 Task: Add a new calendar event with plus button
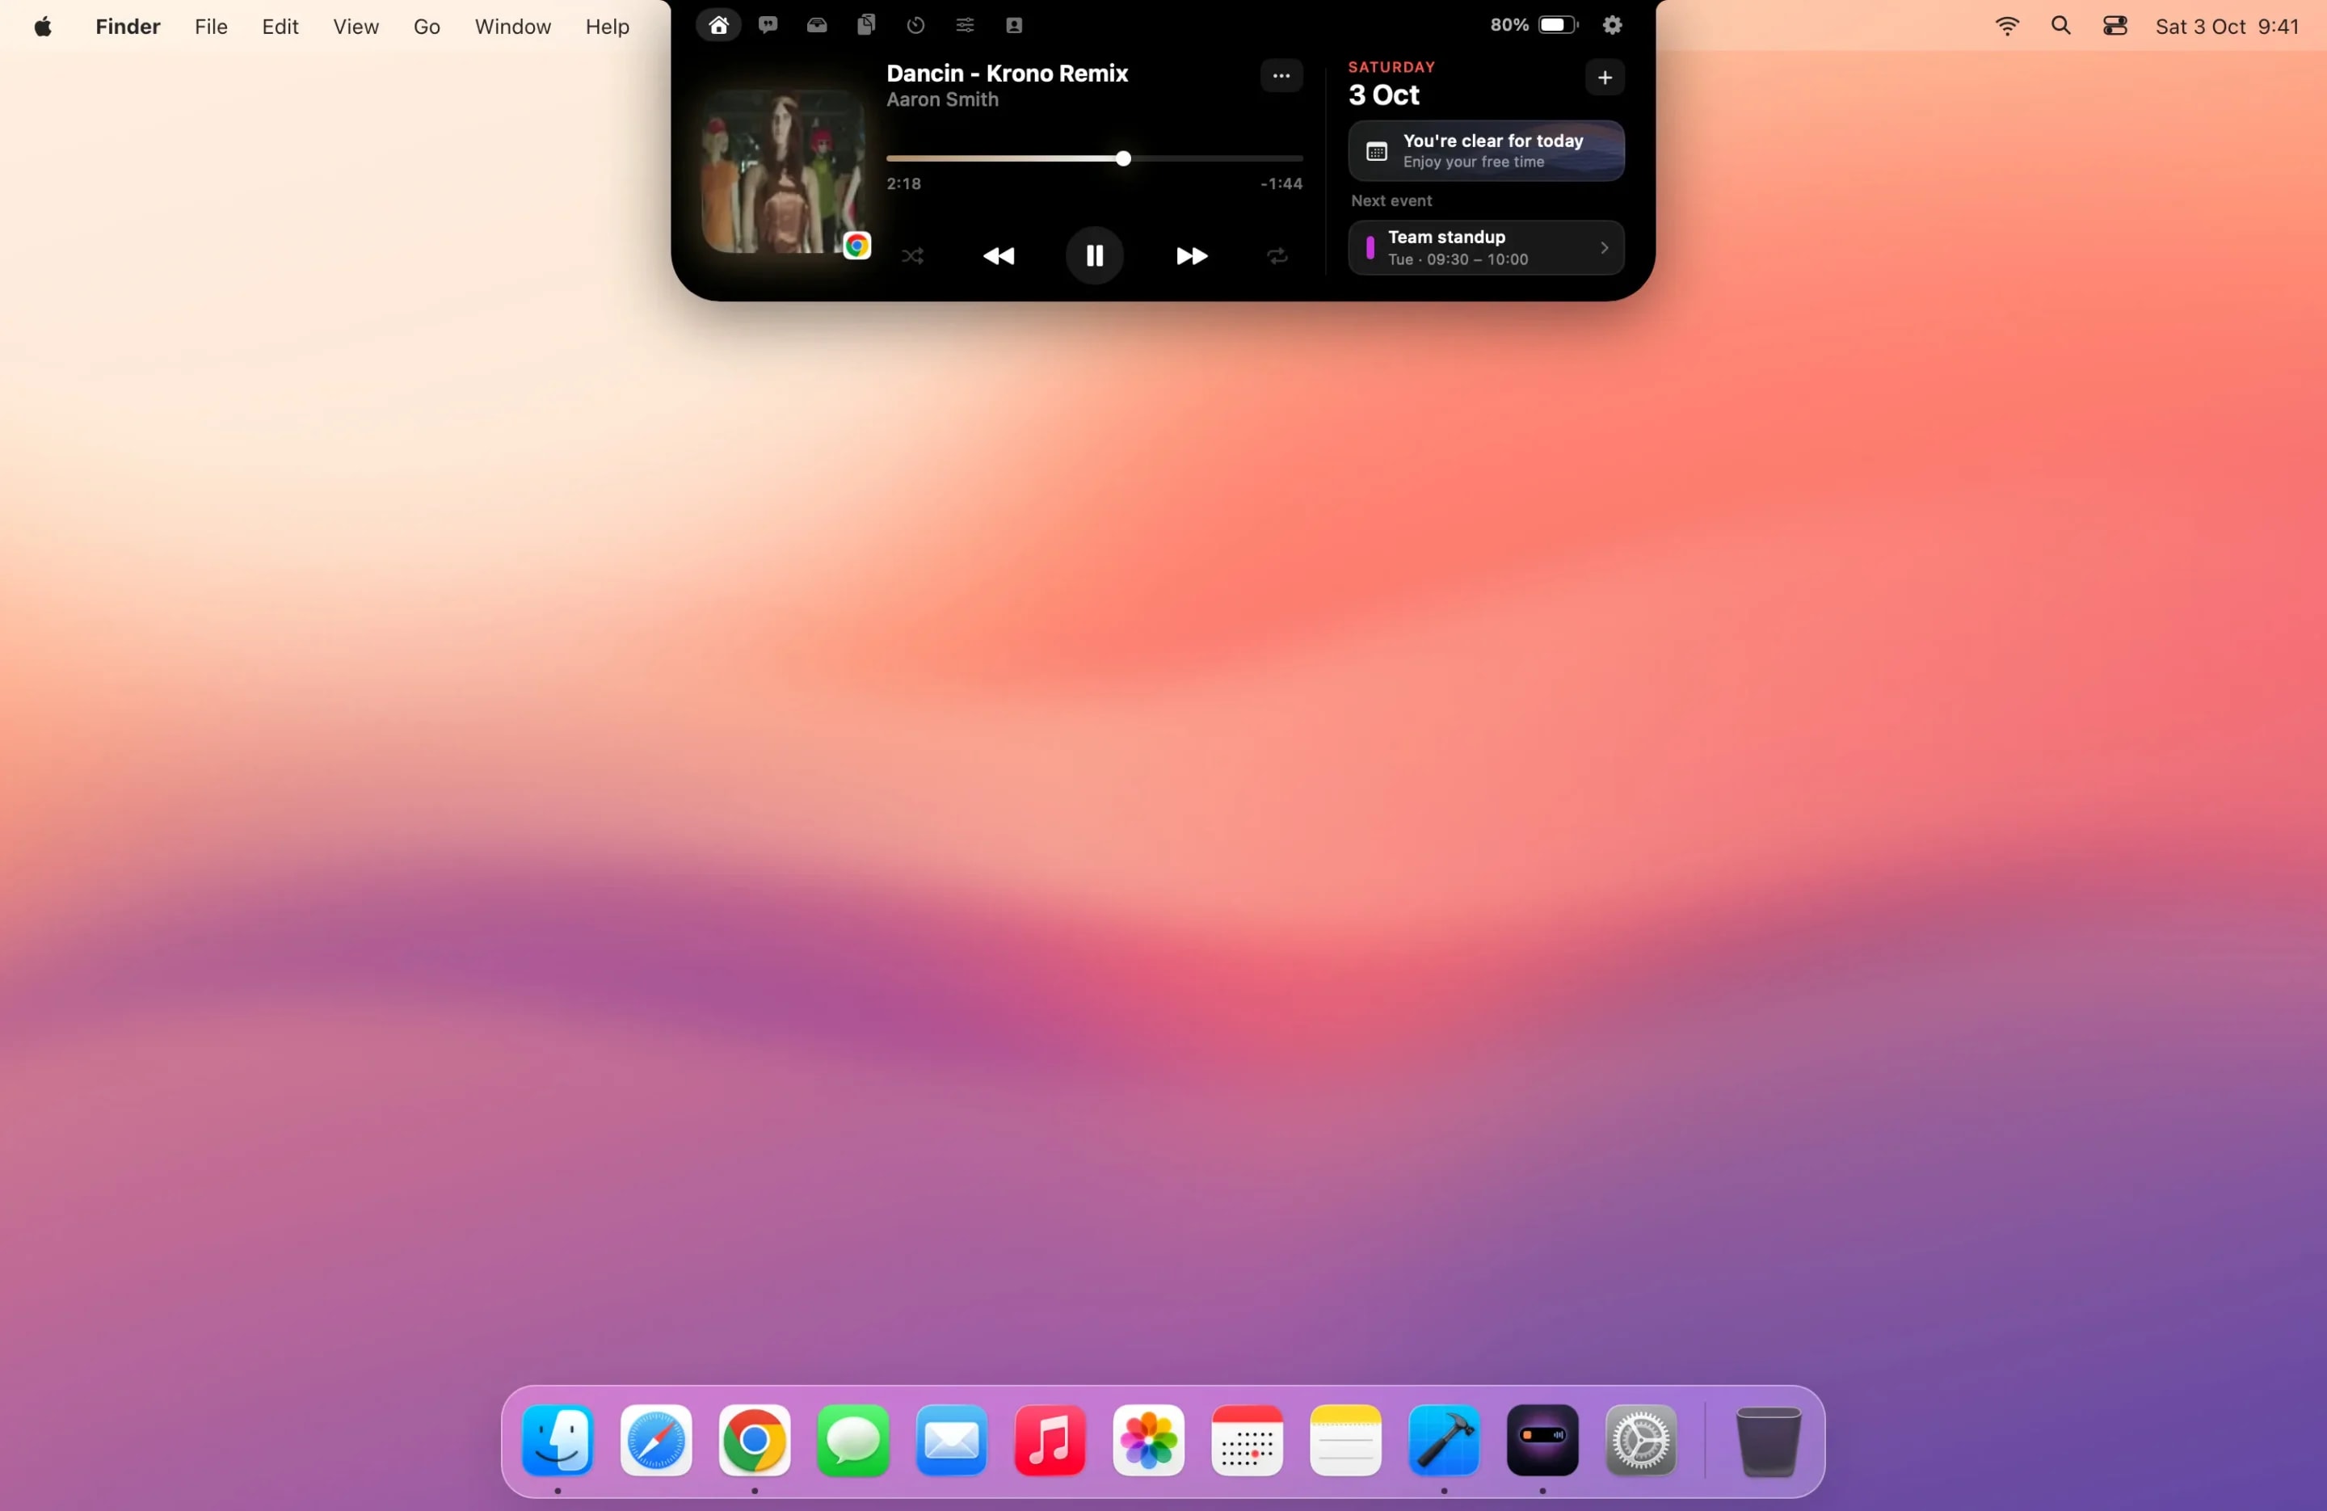(x=1605, y=78)
